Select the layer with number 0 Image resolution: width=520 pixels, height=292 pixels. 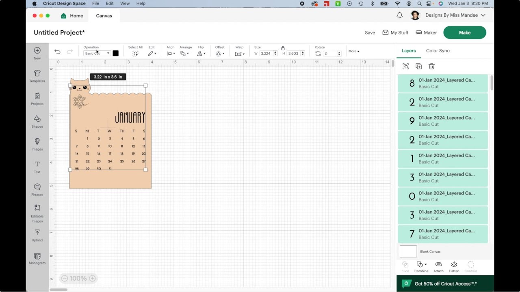tap(443, 196)
